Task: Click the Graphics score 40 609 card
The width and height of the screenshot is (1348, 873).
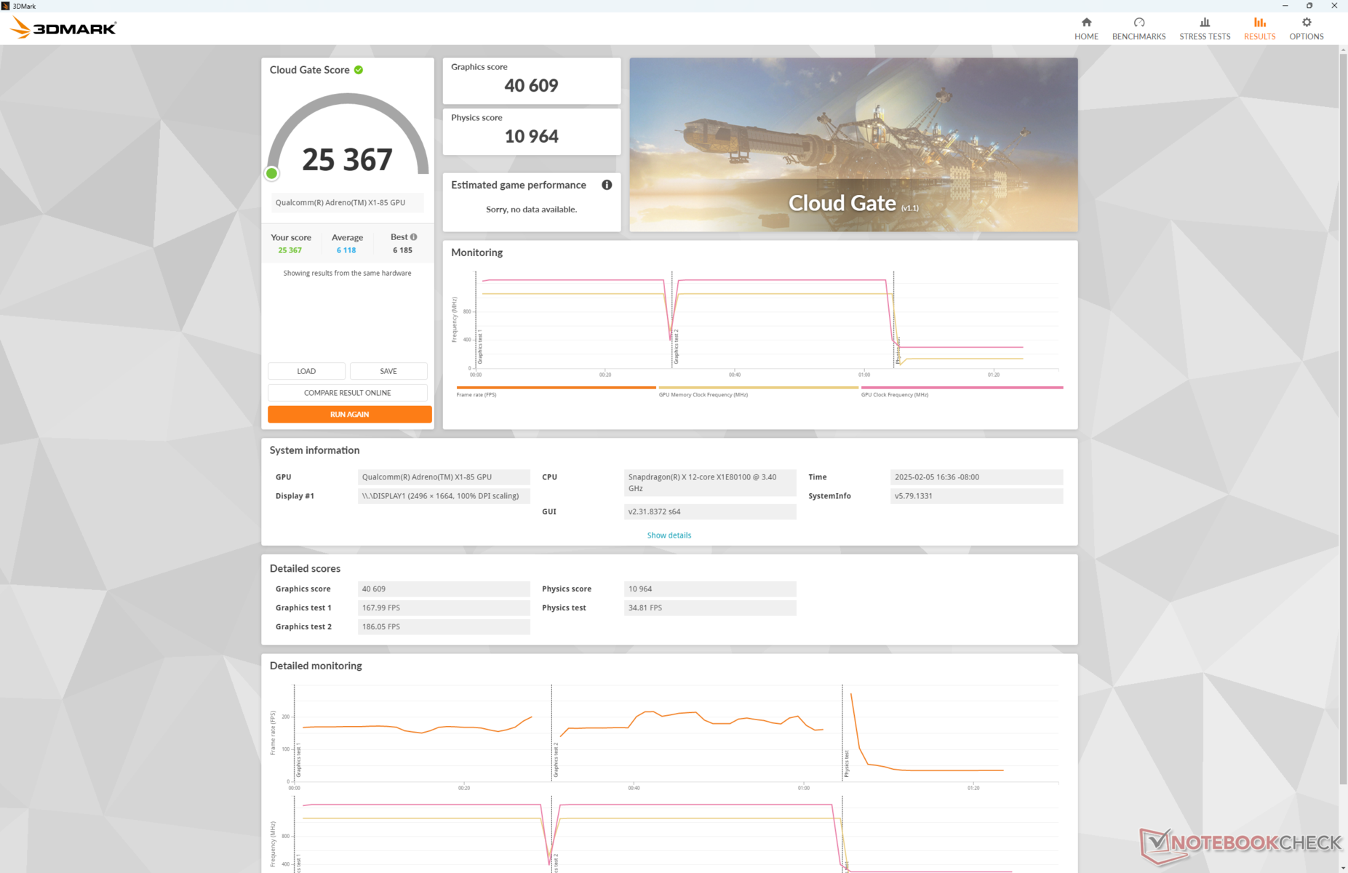Action: point(532,81)
